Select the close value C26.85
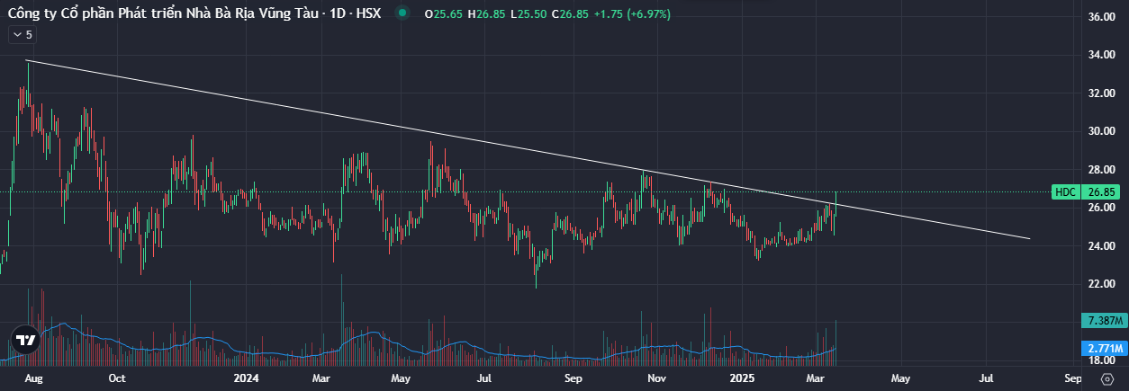The height and width of the screenshot is (391, 1129). coord(570,14)
